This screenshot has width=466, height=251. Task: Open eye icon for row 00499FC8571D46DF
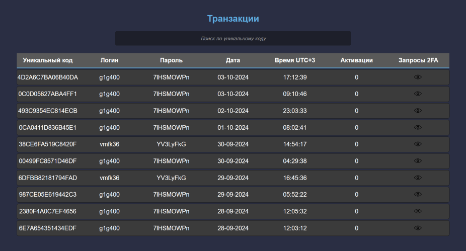[x=418, y=161]
